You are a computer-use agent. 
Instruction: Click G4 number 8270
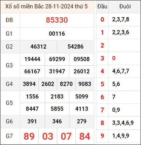click(66, 84)
